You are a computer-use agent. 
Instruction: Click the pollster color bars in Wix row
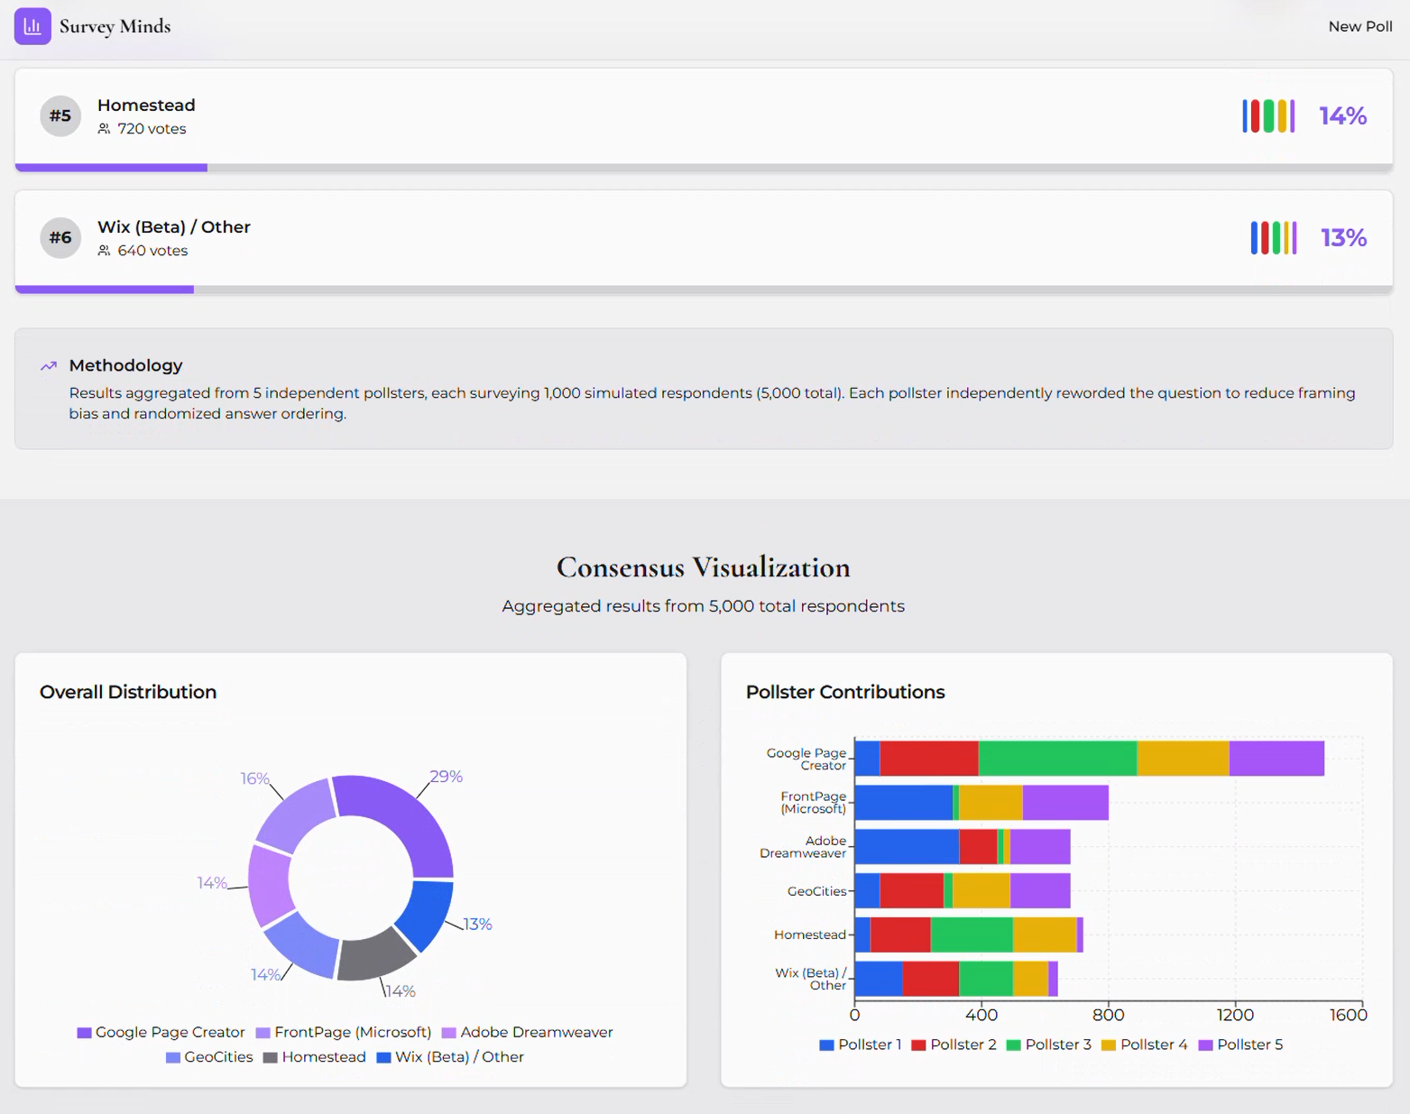pos(1274,237)
